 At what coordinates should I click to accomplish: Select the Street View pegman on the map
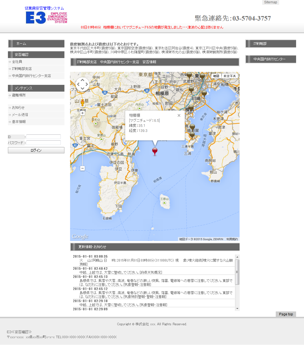pos(82,102)
